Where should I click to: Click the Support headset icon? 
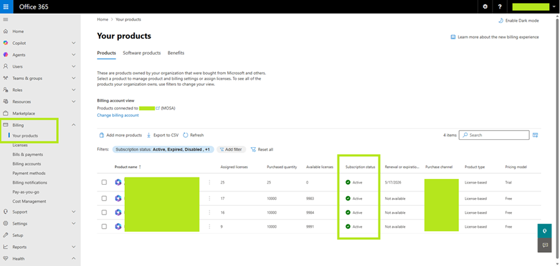pyautogui.click(x=5, y=212)
